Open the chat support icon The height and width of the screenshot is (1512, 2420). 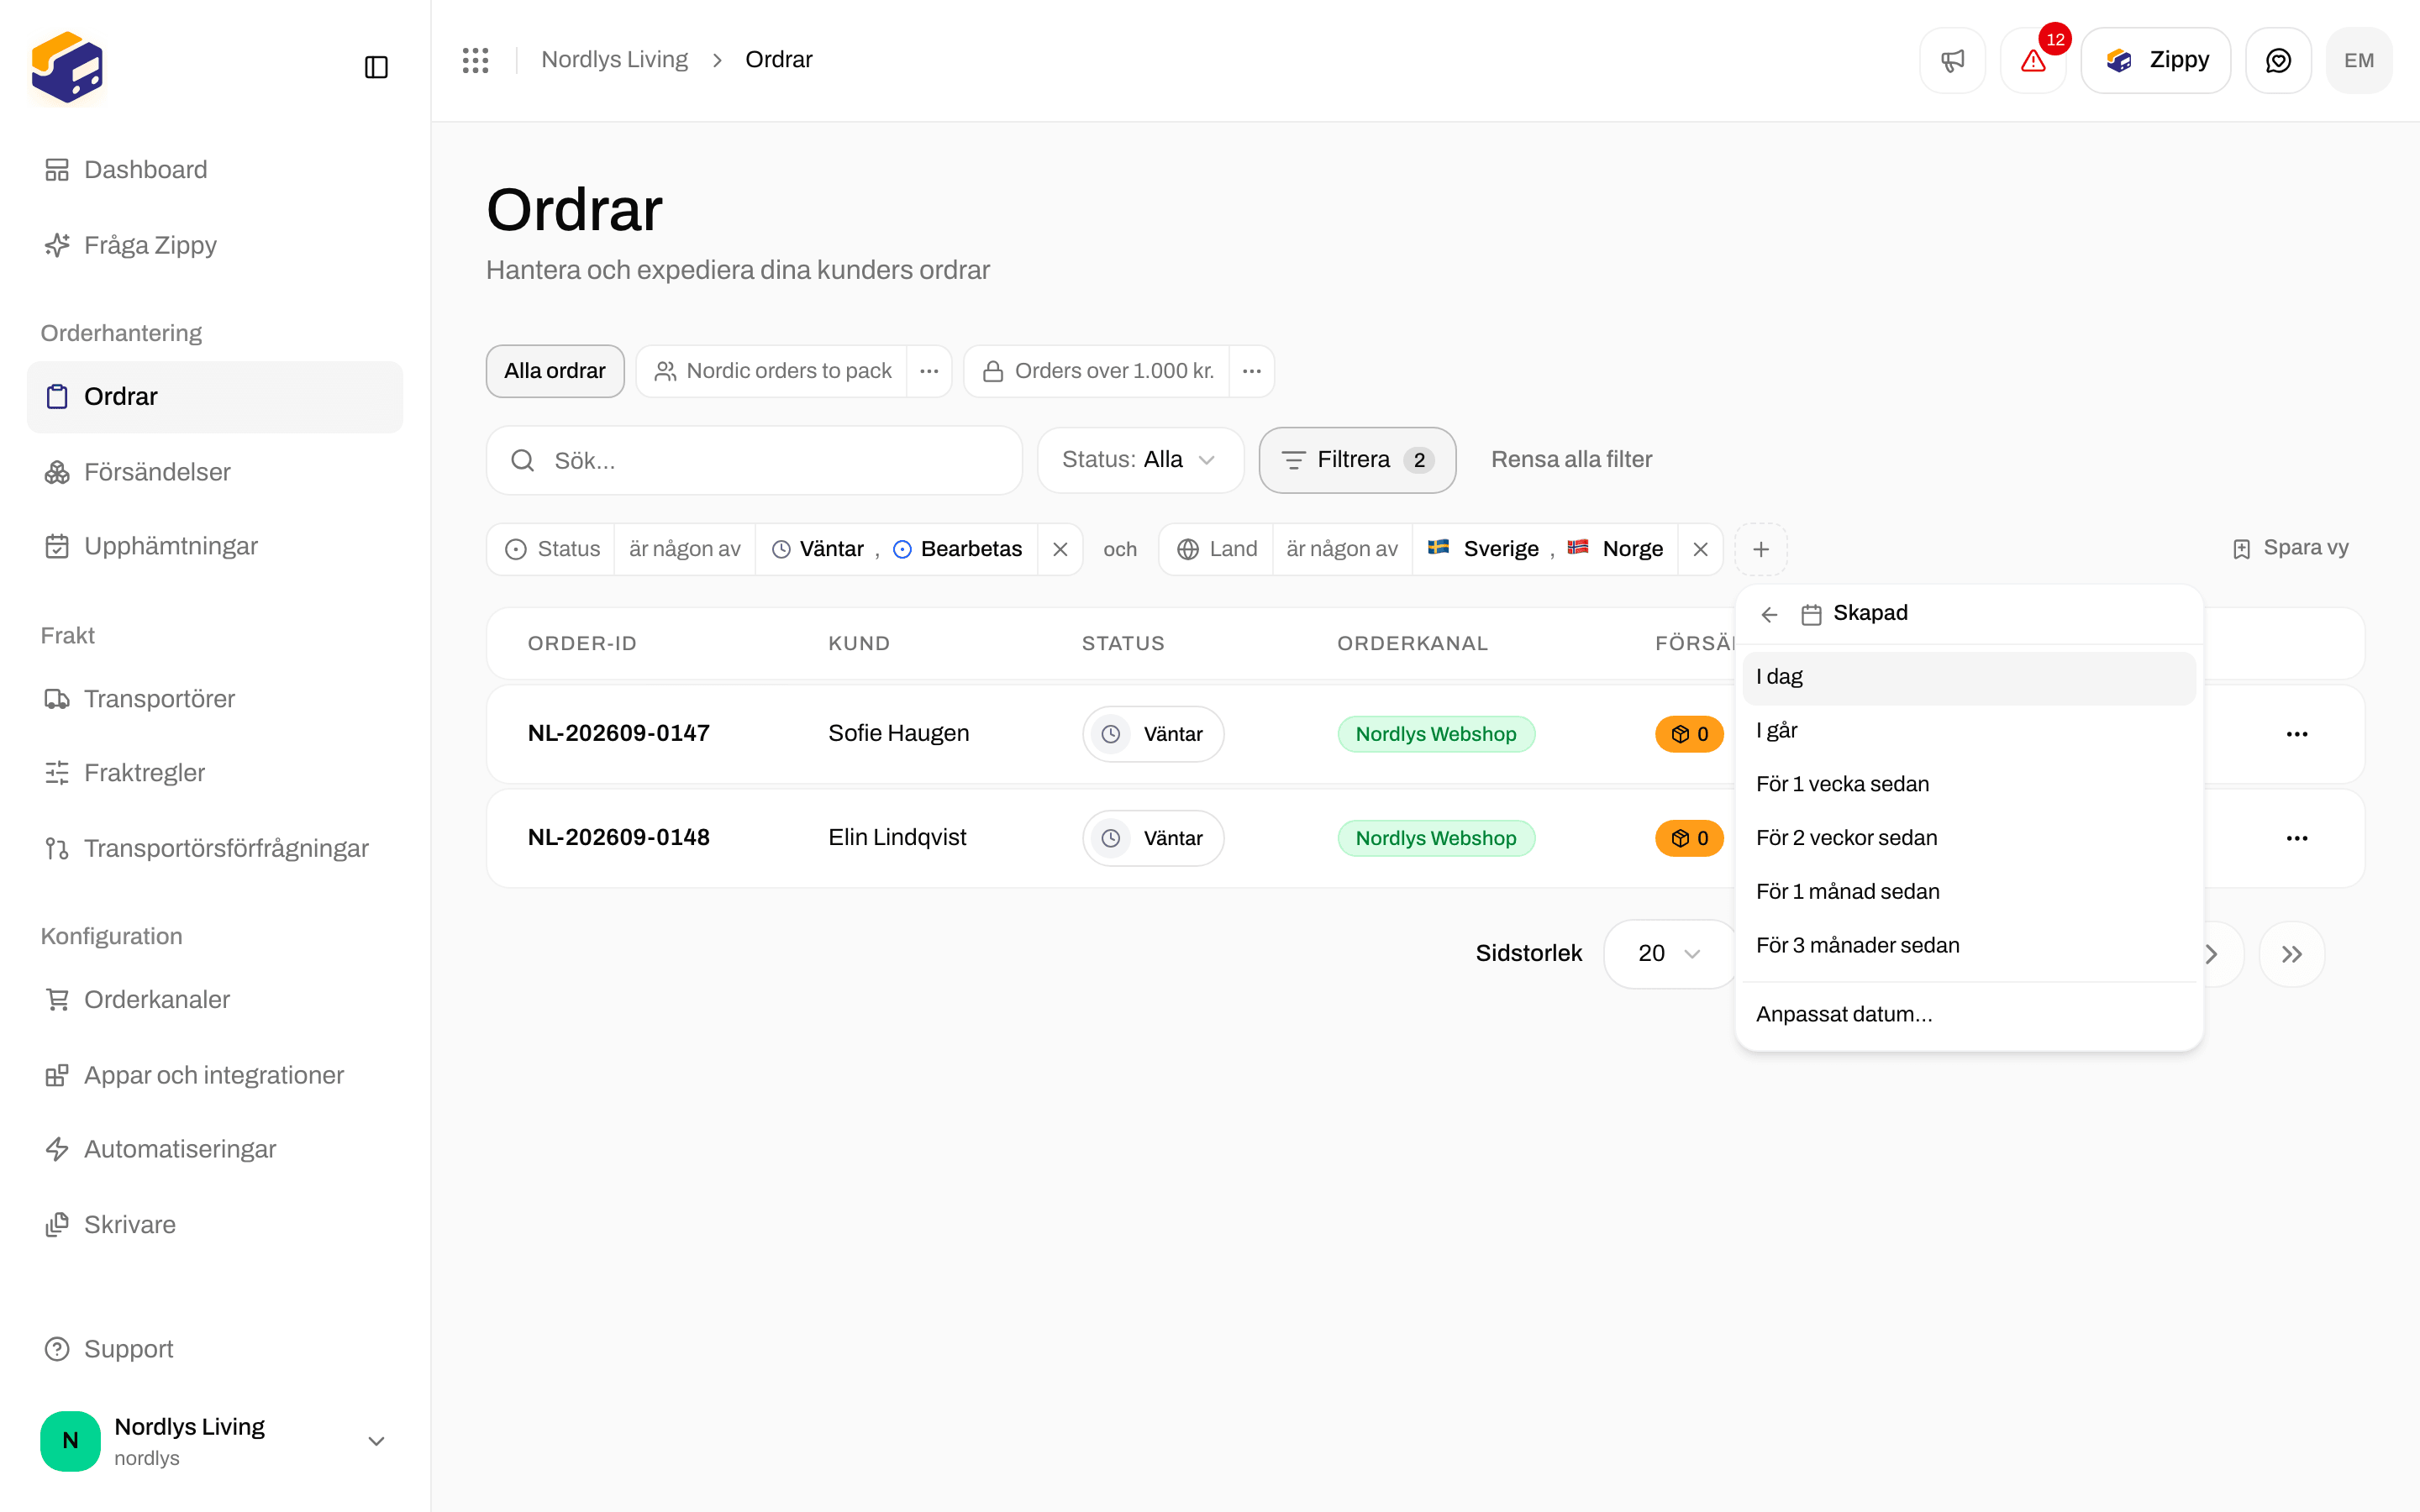2278,60
